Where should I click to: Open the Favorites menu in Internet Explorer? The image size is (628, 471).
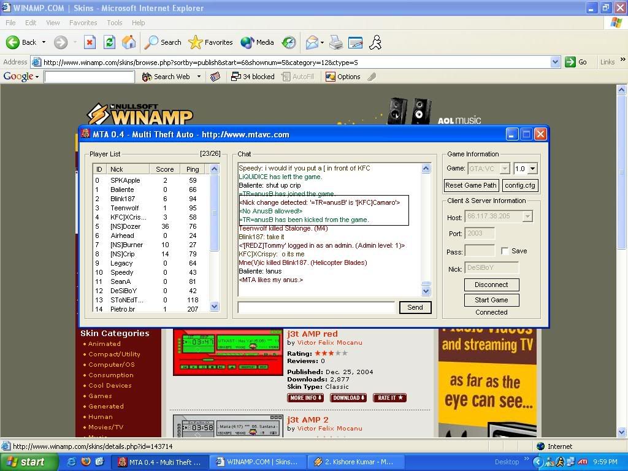[x=83, y=23]
